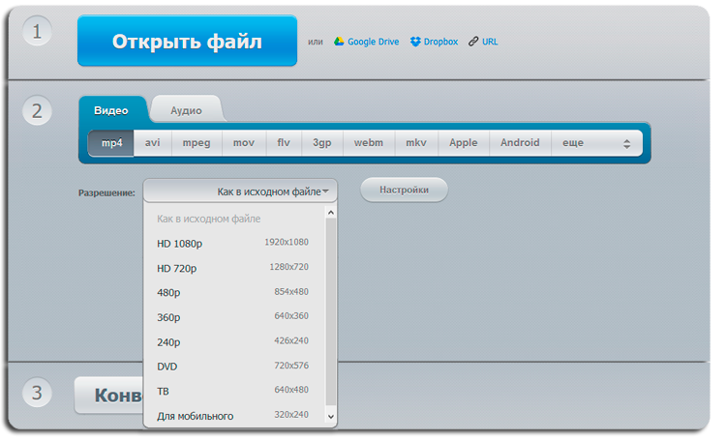
Task: Click the URL chain-link icon
Action: coord(473,42)
